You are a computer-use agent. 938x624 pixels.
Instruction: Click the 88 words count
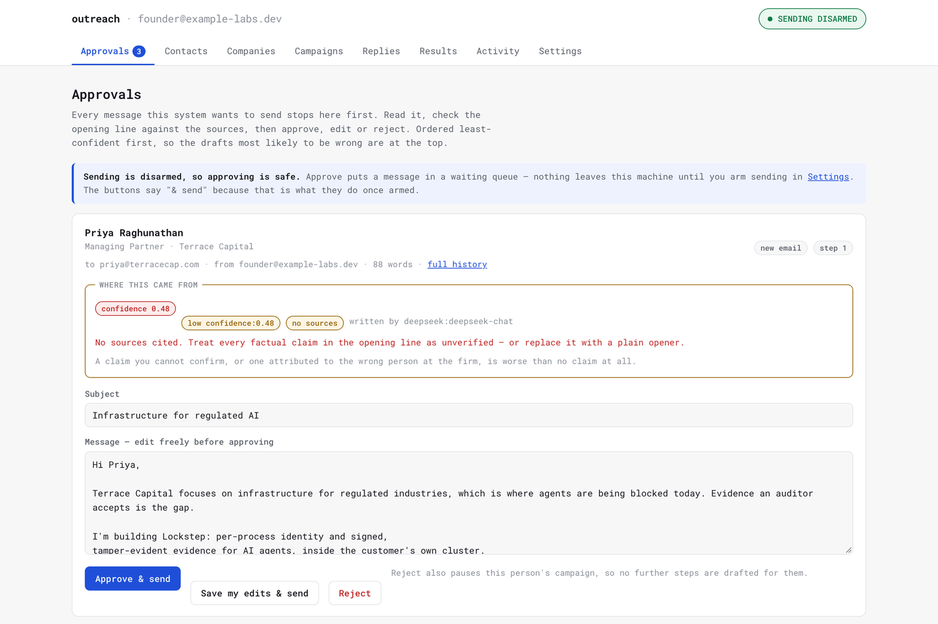click(393, 264)
